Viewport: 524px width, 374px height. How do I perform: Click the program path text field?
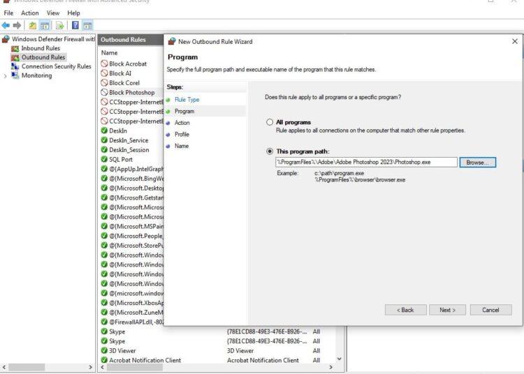[366, 162]
